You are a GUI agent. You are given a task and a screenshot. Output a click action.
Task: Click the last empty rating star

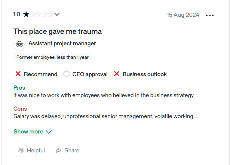pyautogui.click(x=50, y=14)
